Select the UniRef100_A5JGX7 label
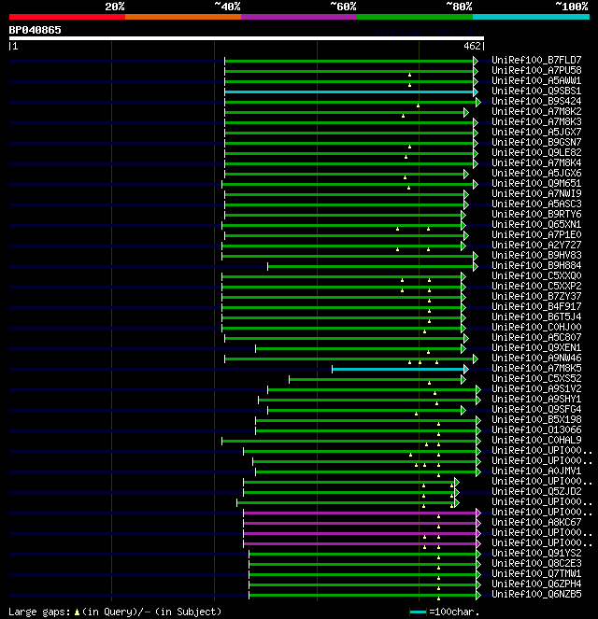This screenshot has height=619, width=598. pos(536,132)
